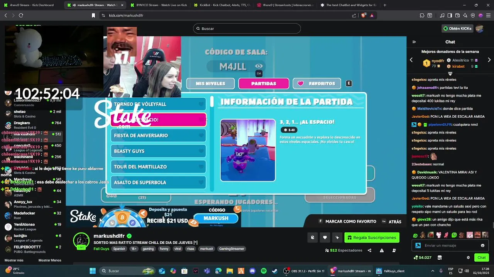Expand the weekly top donors leaderboard
Viewport: 494px width, 277px height.
450,73
